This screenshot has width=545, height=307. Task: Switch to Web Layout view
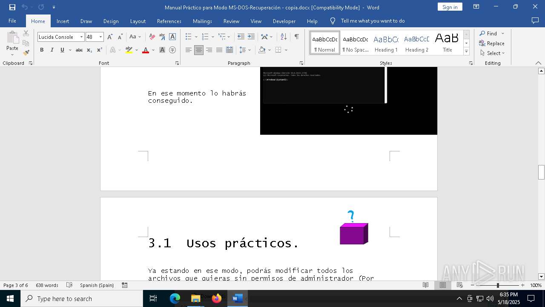(460, 285)
